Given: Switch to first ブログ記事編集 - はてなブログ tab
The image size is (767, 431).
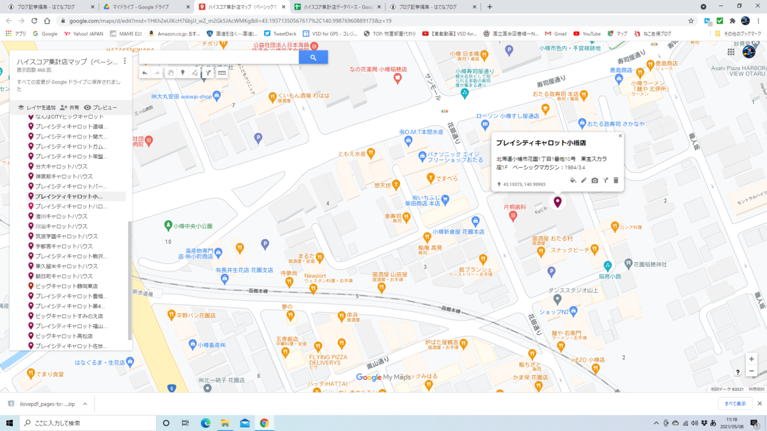Looking at the screenshot, I should [49, 7].
